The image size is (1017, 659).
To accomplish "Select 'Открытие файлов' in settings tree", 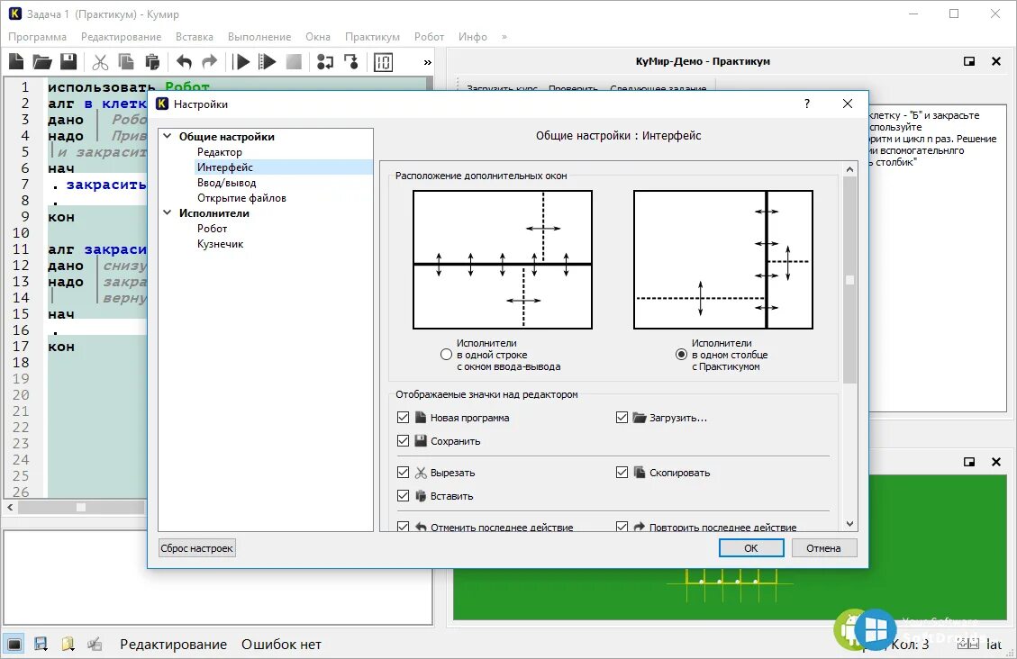I will 241,198.
